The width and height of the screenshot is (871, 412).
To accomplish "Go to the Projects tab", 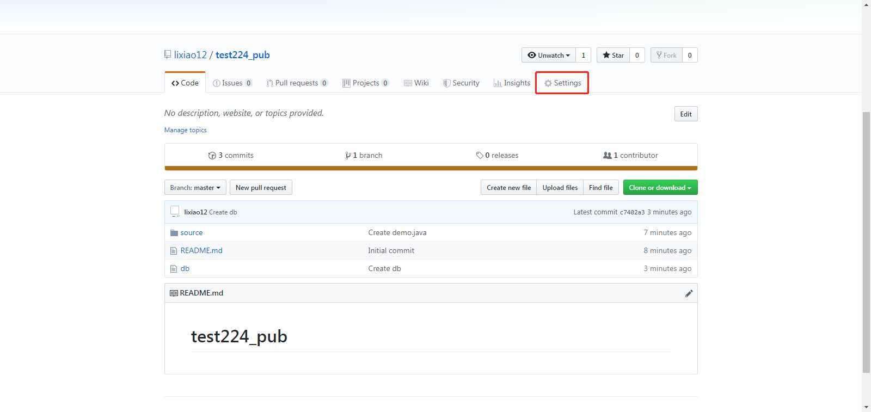I will [x=365, y=83].
